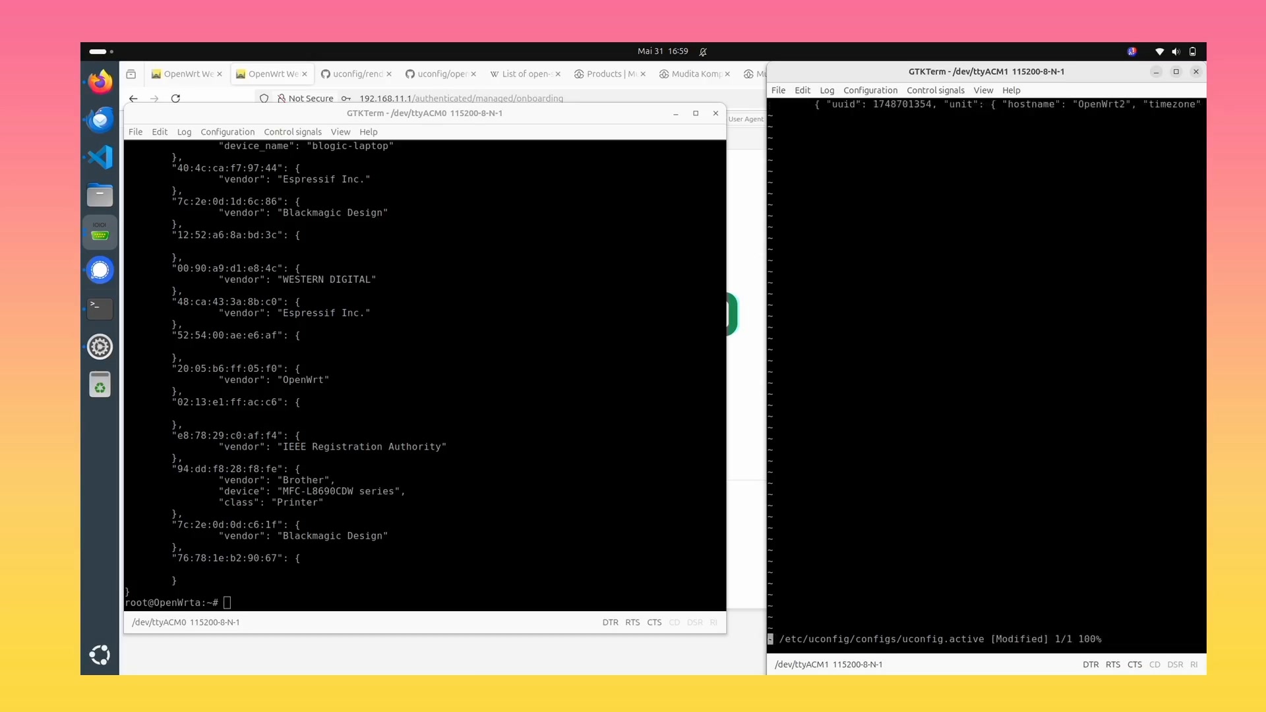Open the Configuration menu in ttyACM0 window
This screenshot has height=712, width=1266.
(x=227, y=132)
